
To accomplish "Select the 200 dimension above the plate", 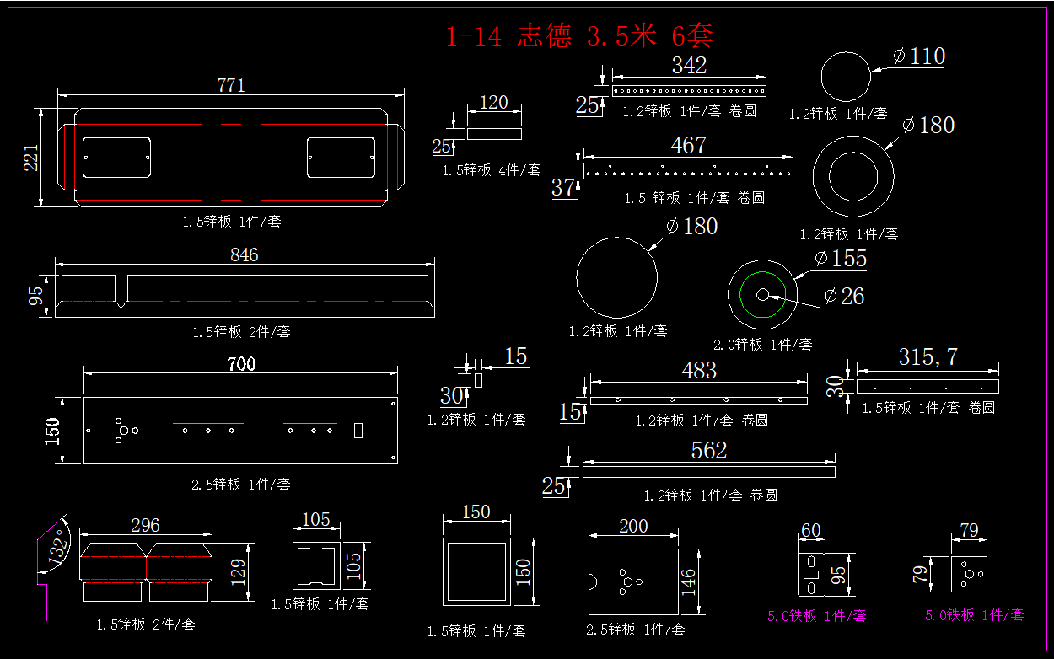I will coord(633,526).
